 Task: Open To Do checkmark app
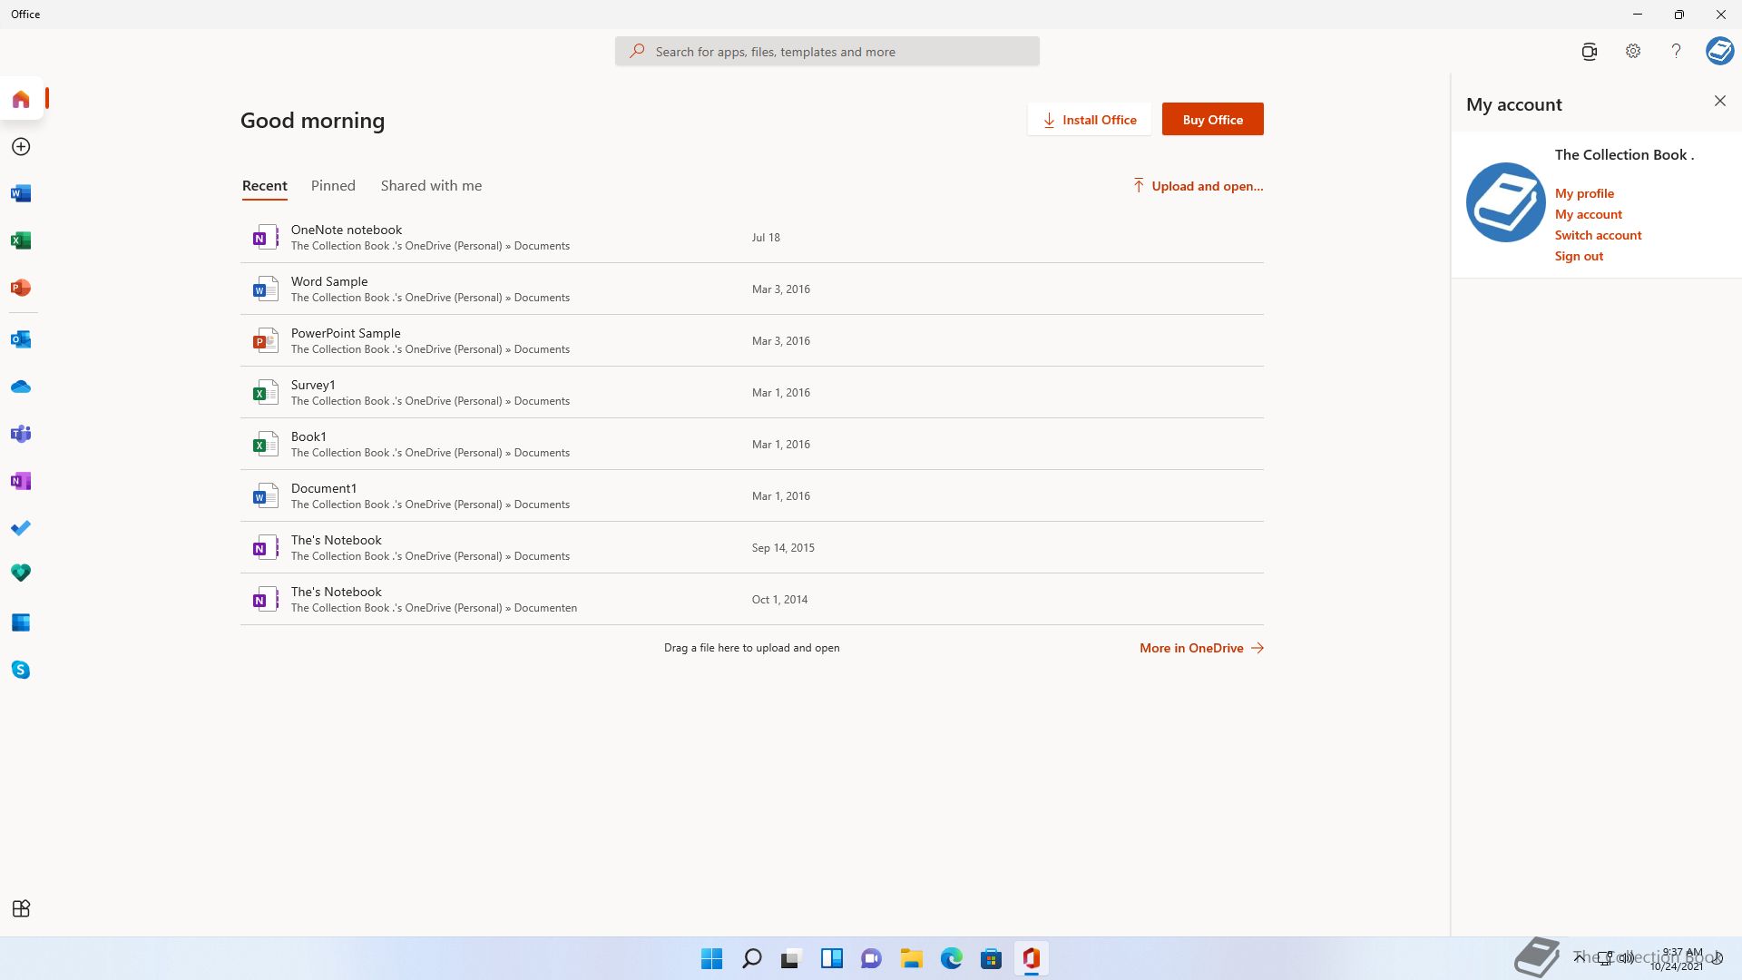(x=21, y=528)
